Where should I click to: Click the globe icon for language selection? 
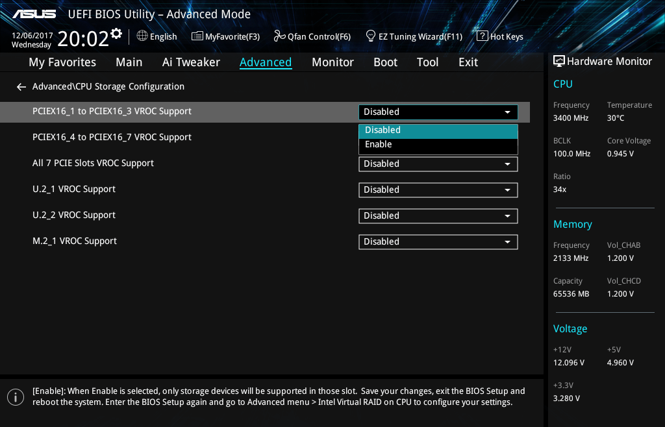[142, 36]
